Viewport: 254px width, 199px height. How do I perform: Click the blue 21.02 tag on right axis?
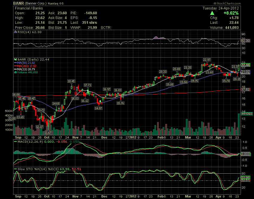245,72
